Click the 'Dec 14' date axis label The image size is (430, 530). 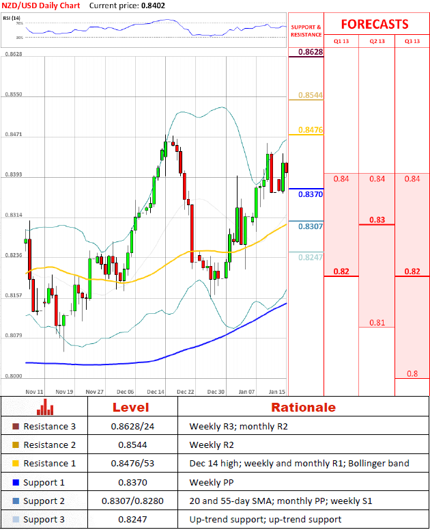(x=156, y=392)
